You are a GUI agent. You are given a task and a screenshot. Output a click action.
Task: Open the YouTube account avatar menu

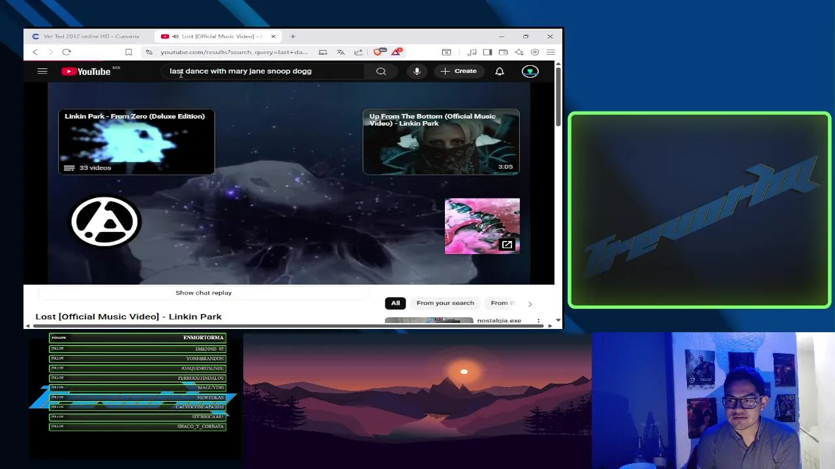point(530,71)
